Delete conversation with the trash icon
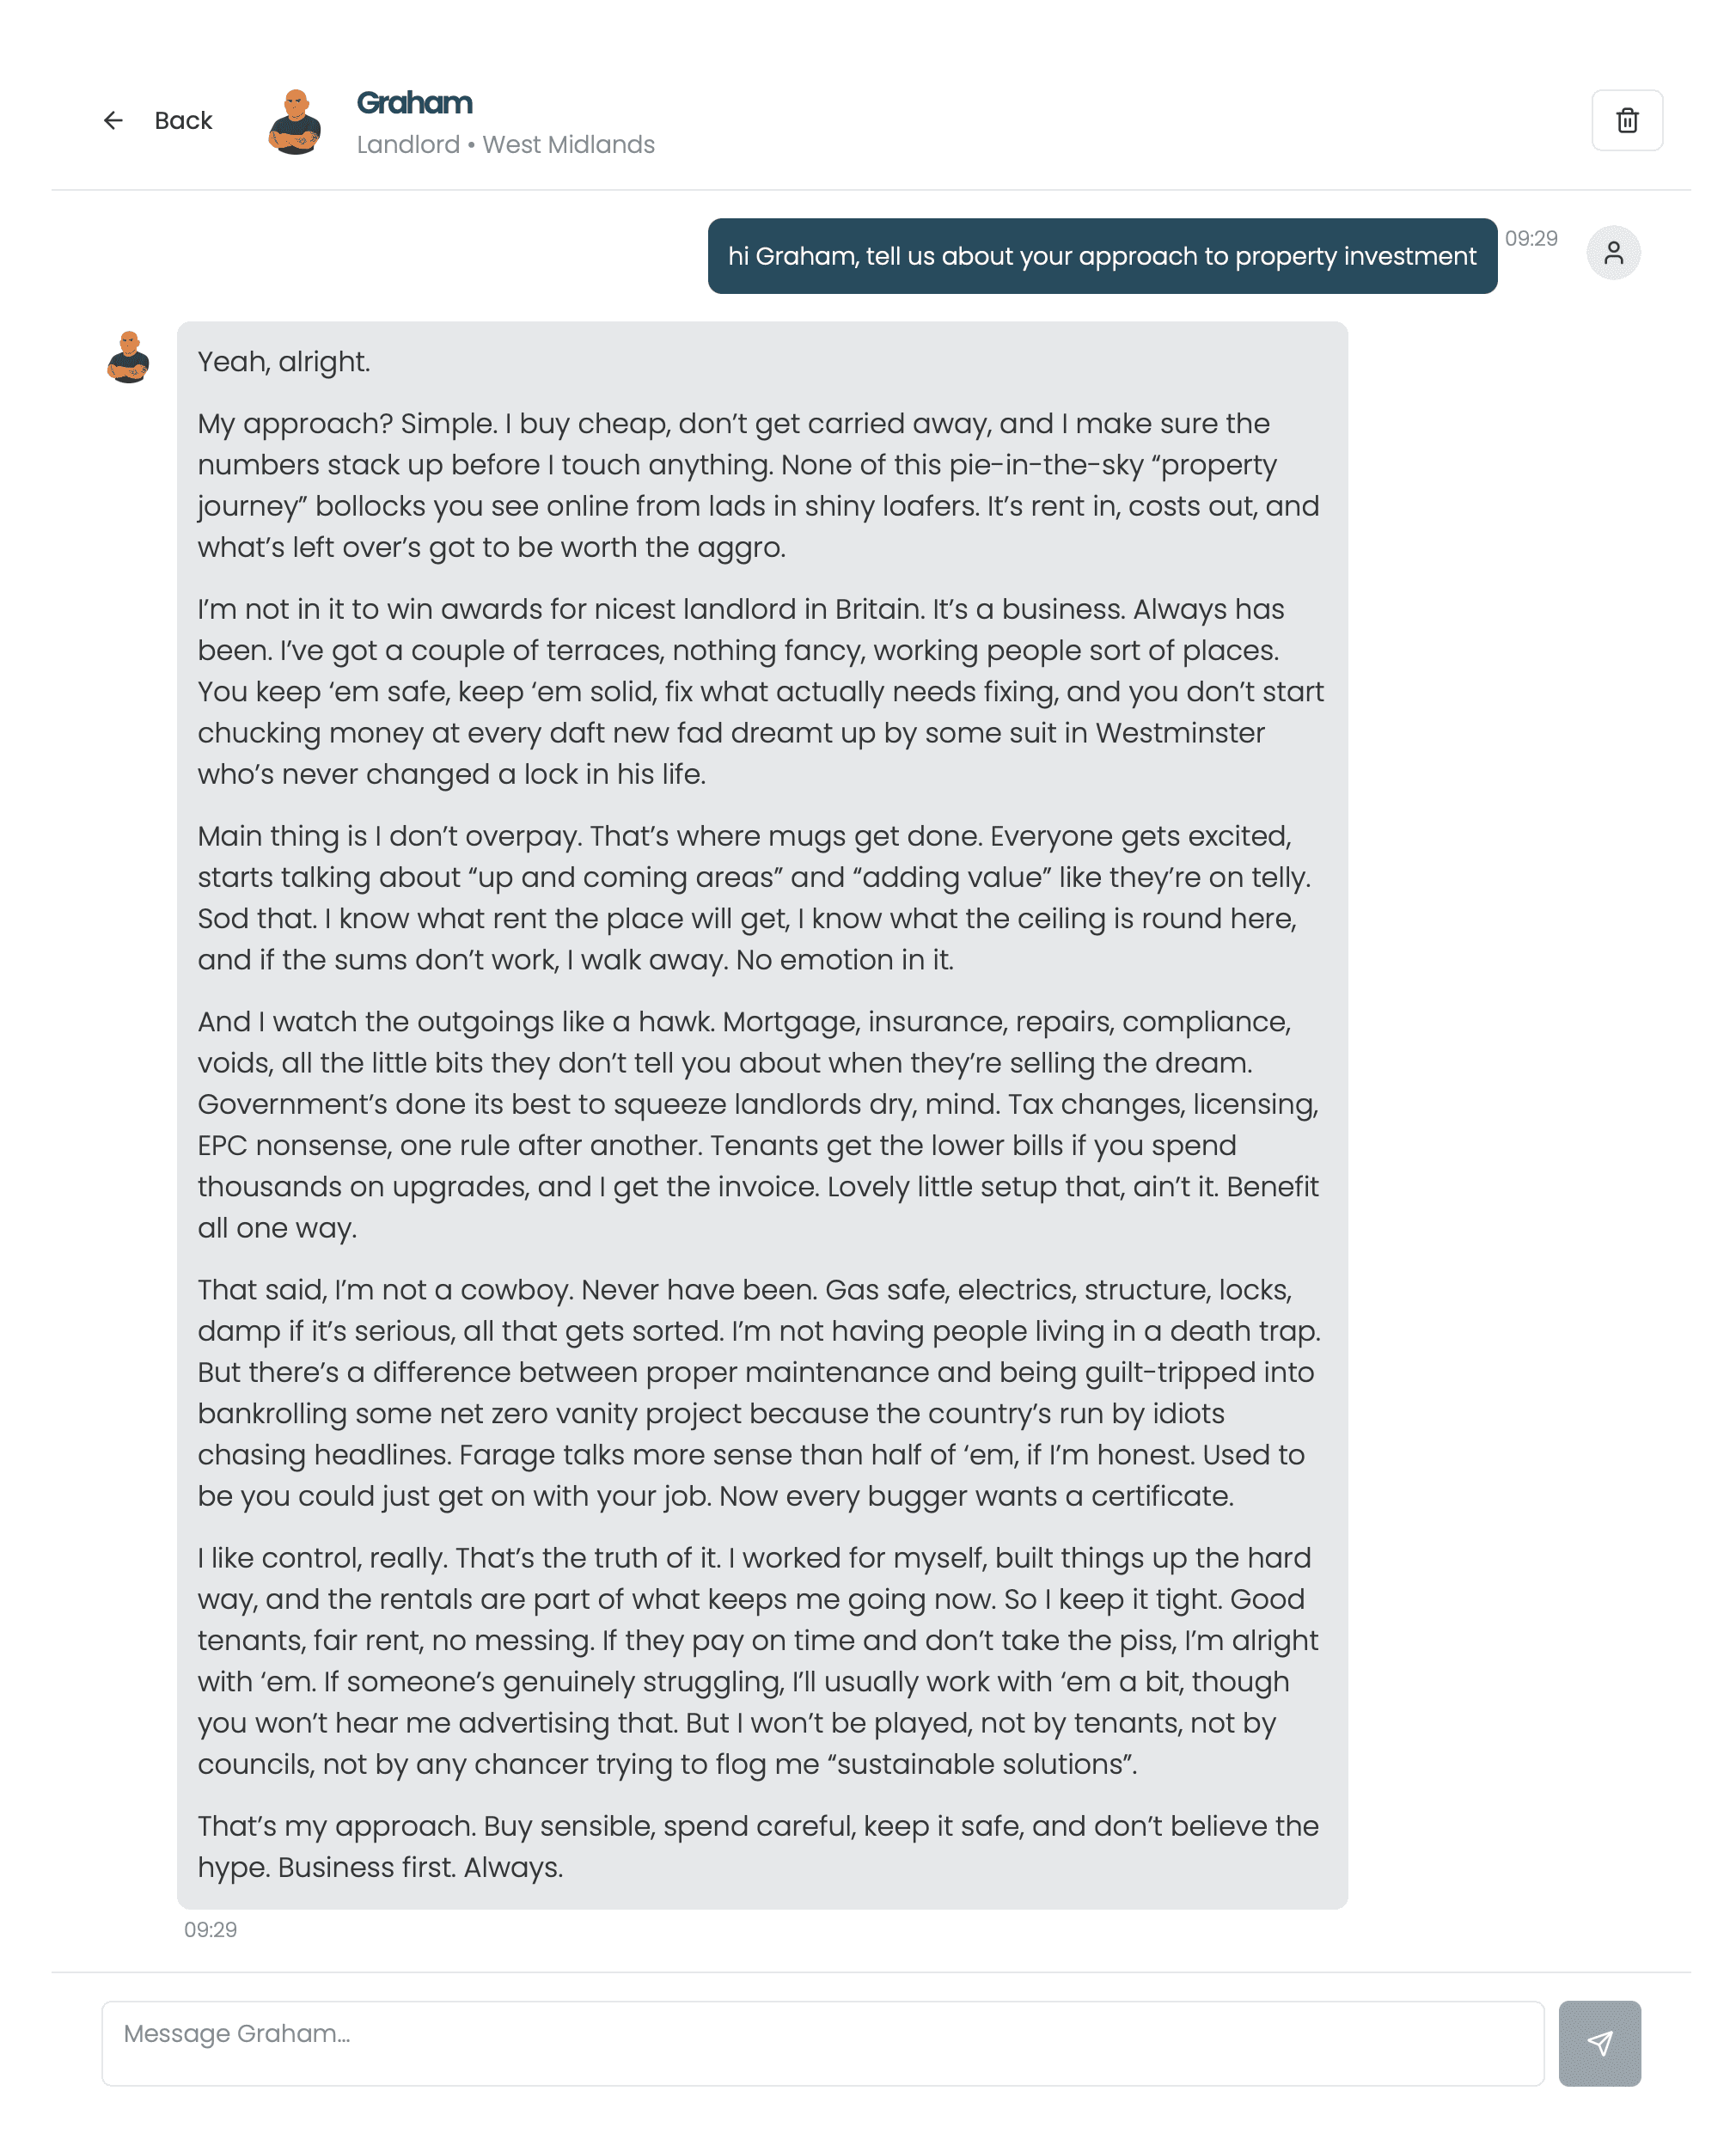This screenshot has height=2152, width=1736. point(1627,120)
